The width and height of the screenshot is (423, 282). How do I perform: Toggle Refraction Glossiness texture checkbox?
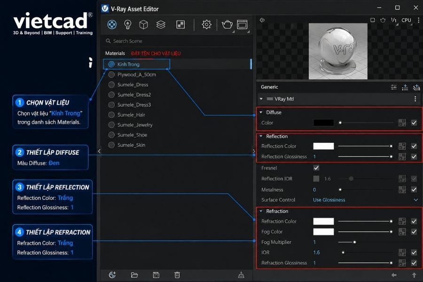414,263
